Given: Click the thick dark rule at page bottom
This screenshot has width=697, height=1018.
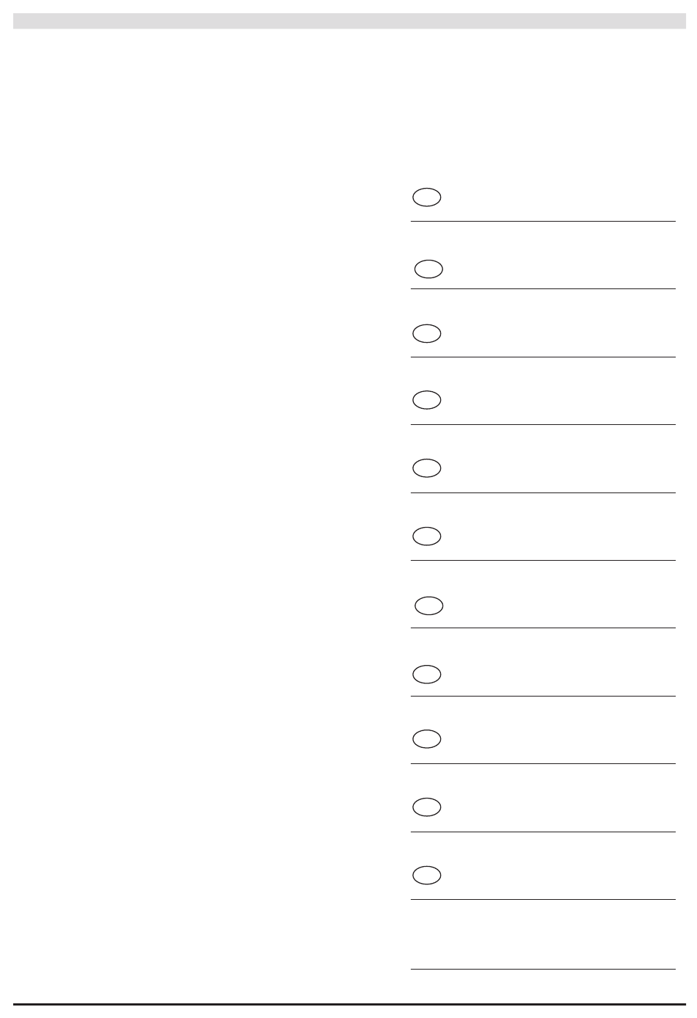Looking at the screenshot, I should [x=349, y=1004].
